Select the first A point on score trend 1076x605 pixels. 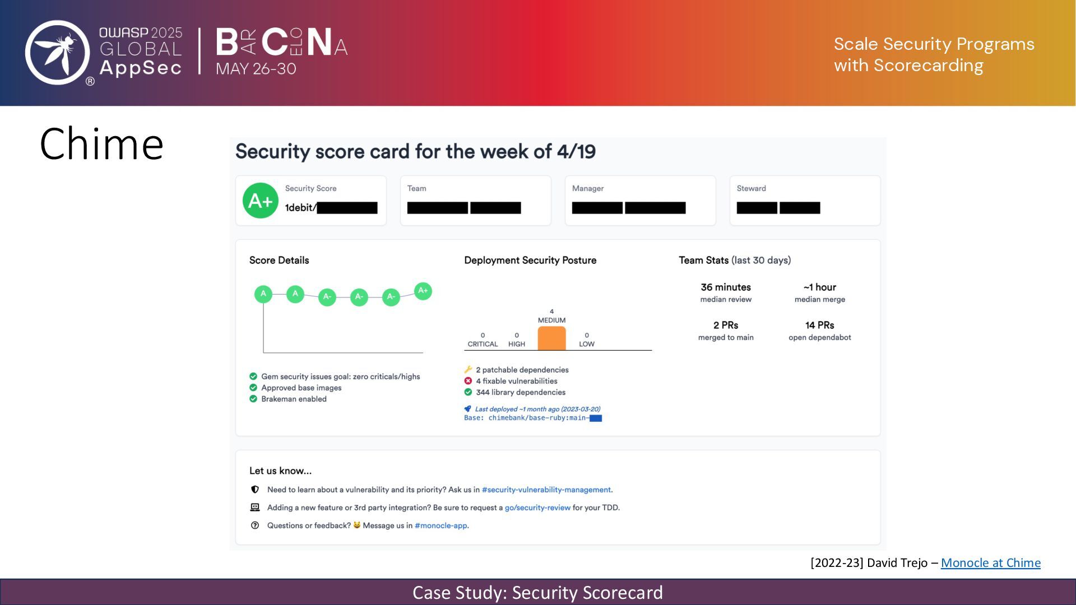pos(263,294)
